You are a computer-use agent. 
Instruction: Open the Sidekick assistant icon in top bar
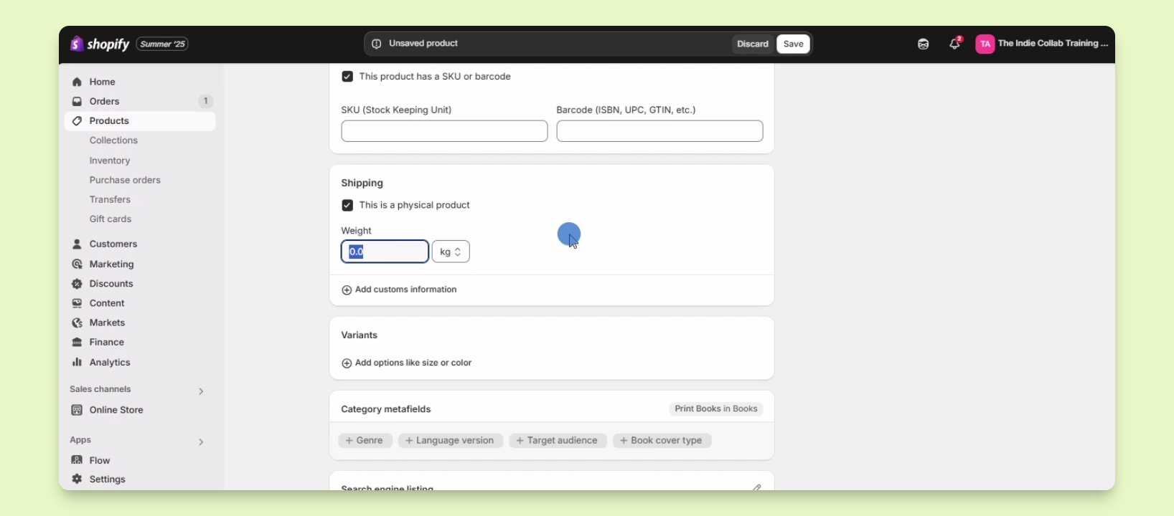924,44
